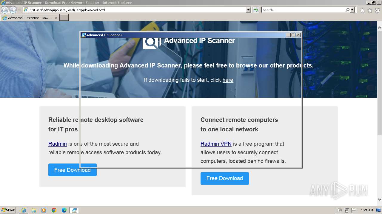Image resolution: width=382 pixels, height=214 pixels.
Task: Click the 1:21 AM system clock
Action: pyautogui.click(x=367, y=210)
